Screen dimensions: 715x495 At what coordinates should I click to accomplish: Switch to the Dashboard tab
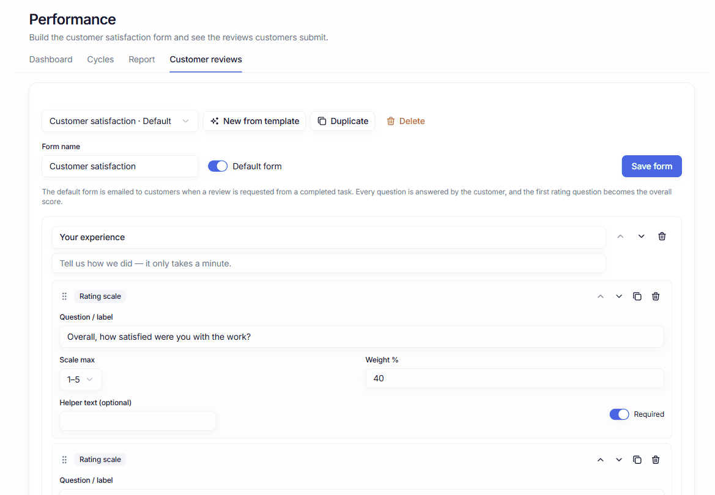tap(51, 59)
